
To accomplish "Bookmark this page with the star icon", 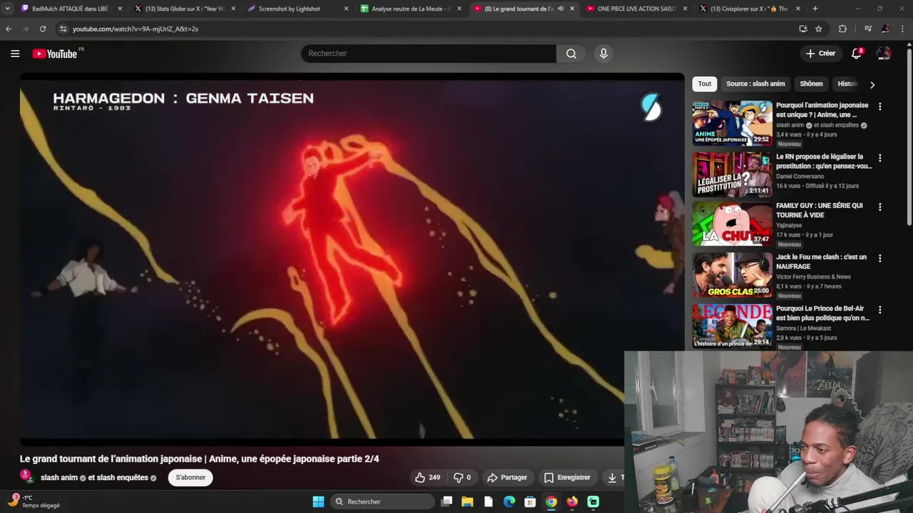I will tap(819, 28).
